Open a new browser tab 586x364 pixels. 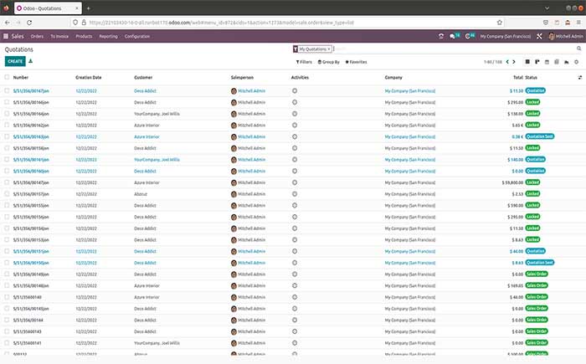(x=88, y=8)
